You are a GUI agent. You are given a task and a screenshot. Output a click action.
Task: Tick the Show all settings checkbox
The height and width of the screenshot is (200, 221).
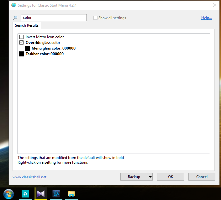tap(95, 18)
